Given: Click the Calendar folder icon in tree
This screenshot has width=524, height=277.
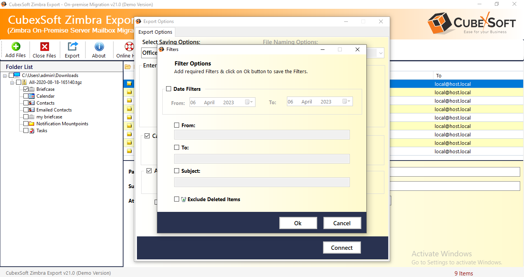Looking at the screenshot, I should coord(31,96).
